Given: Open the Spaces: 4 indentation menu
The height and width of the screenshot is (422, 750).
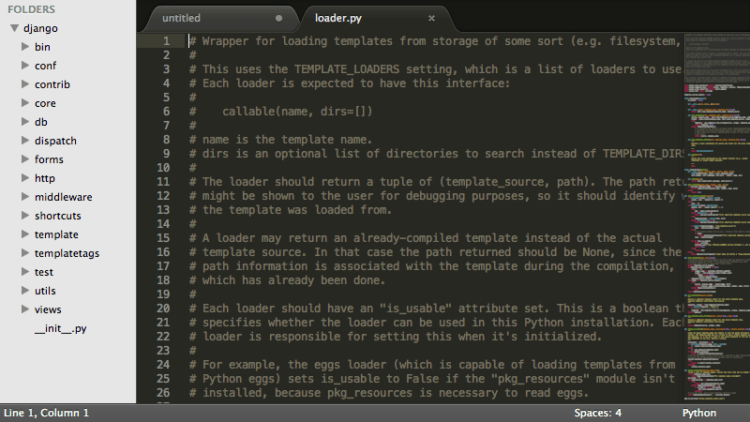Looking at the screenshot, I should tap(597, 413).
